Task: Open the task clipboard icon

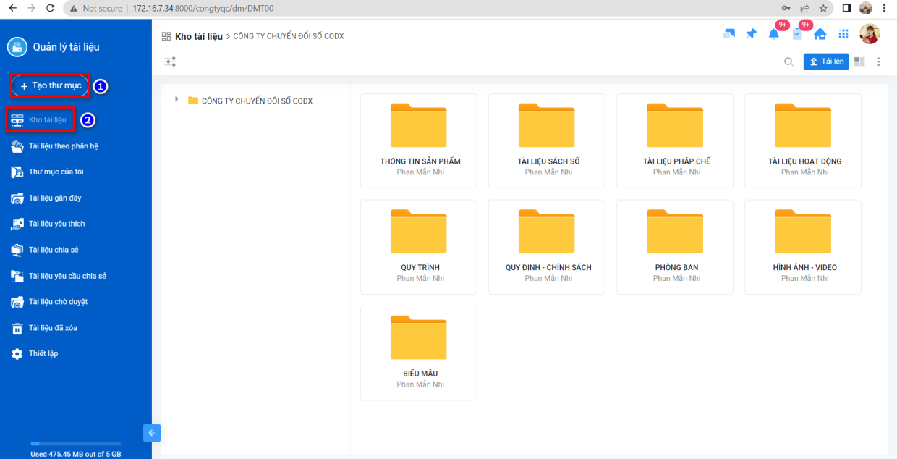Action: tap(797, 34)
